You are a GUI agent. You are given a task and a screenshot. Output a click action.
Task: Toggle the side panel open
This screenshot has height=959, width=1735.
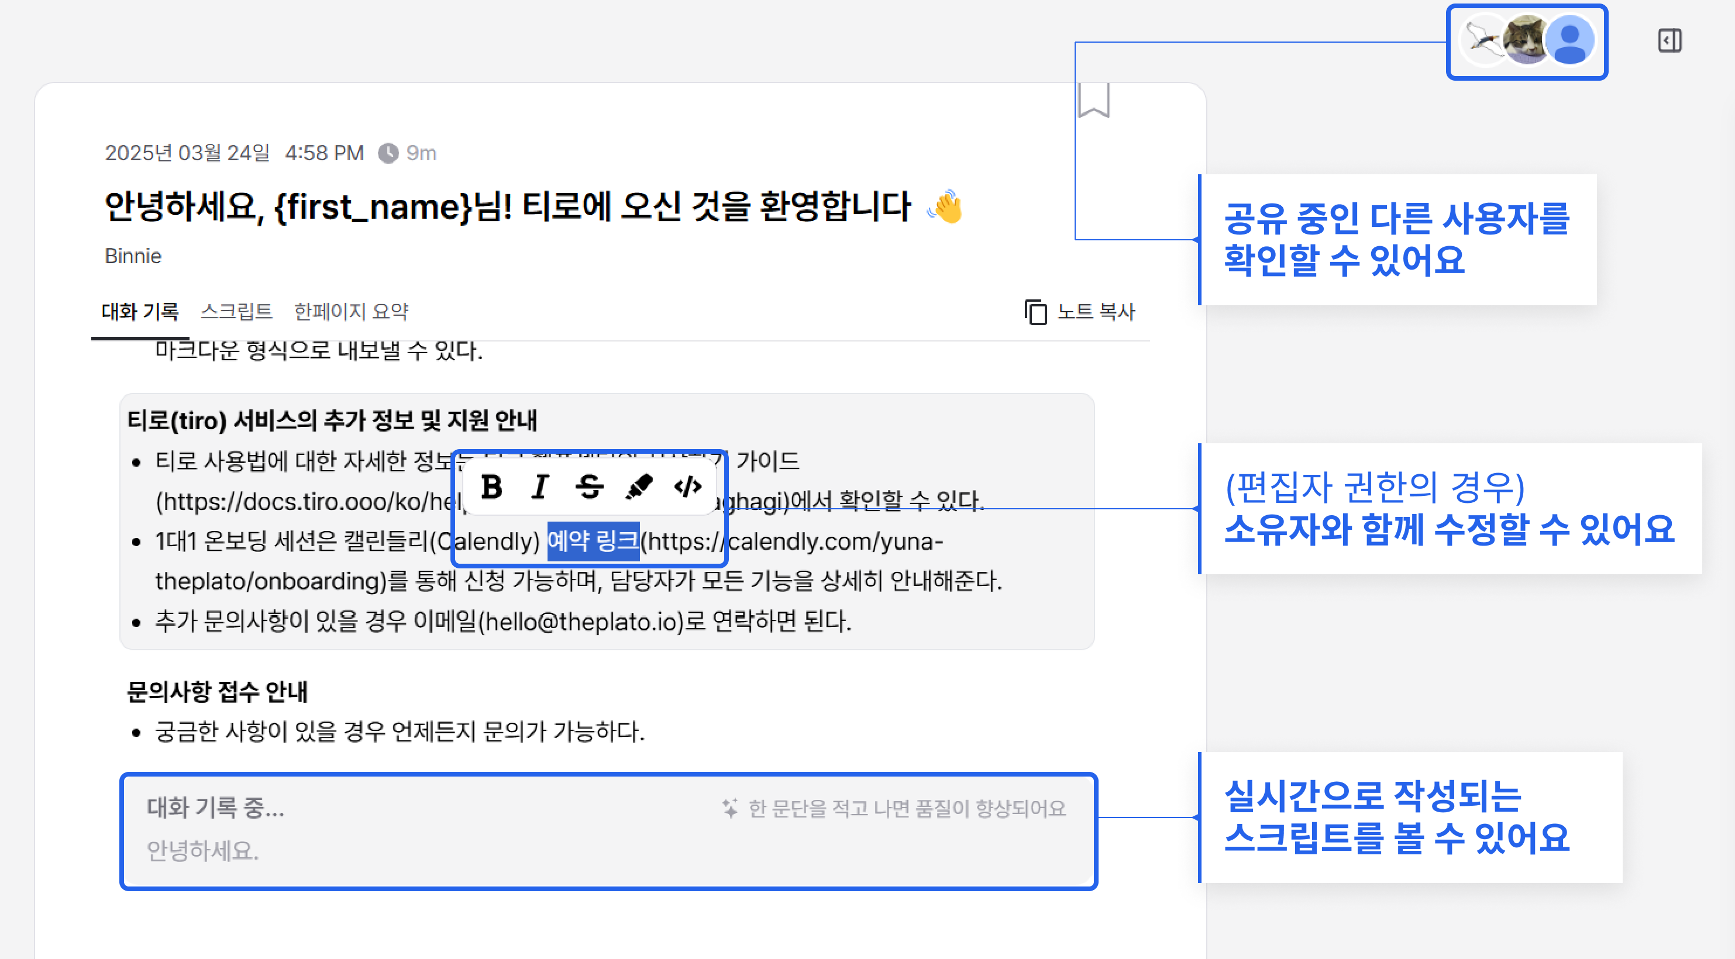pos(1669,41)
